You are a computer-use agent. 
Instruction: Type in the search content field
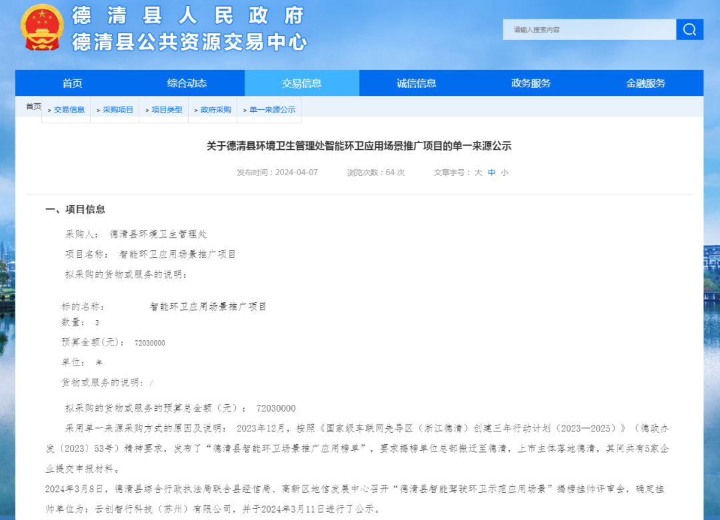pos(589,29)
